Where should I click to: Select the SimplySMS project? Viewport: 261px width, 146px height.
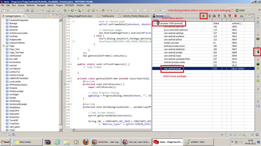[12, 111]
